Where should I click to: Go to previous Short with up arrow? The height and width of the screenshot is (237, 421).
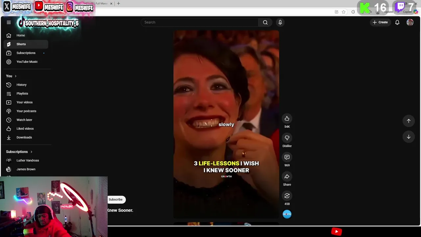coord(409,121)
